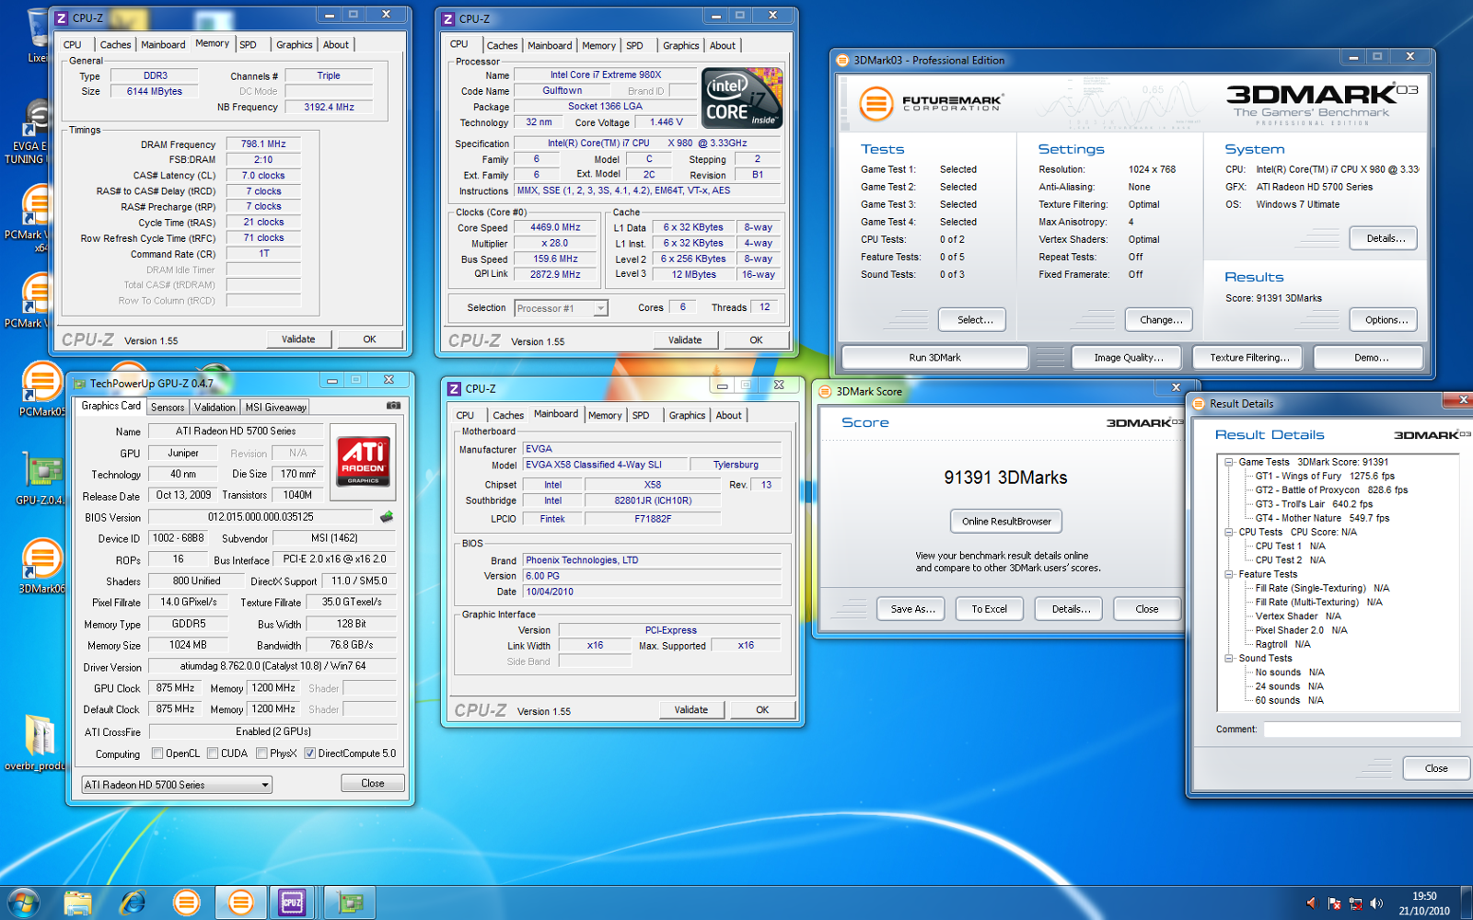1473x920 pixels.
Task: Select the GPU-Z taskbar button
Action: 349,903
